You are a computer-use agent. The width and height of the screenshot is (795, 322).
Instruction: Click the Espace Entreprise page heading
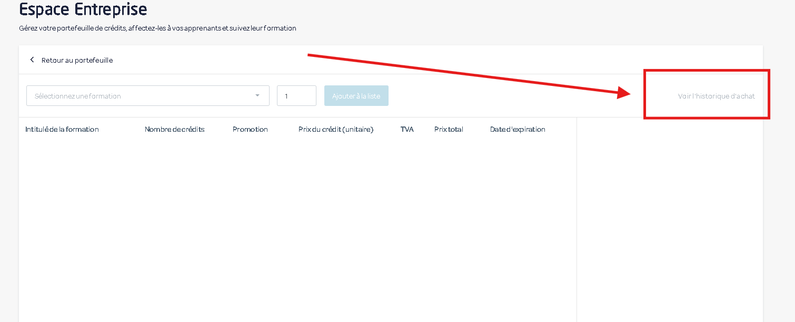pyautogui.click(x=83, y=9)
